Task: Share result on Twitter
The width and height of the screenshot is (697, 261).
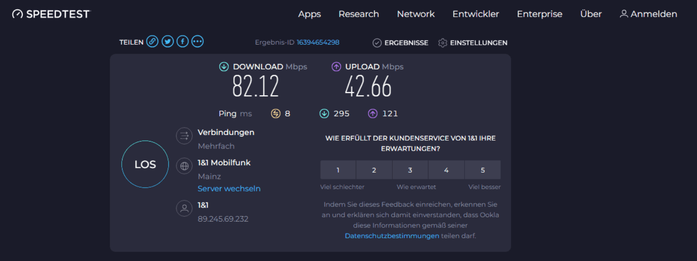Action: pos(167,42)
